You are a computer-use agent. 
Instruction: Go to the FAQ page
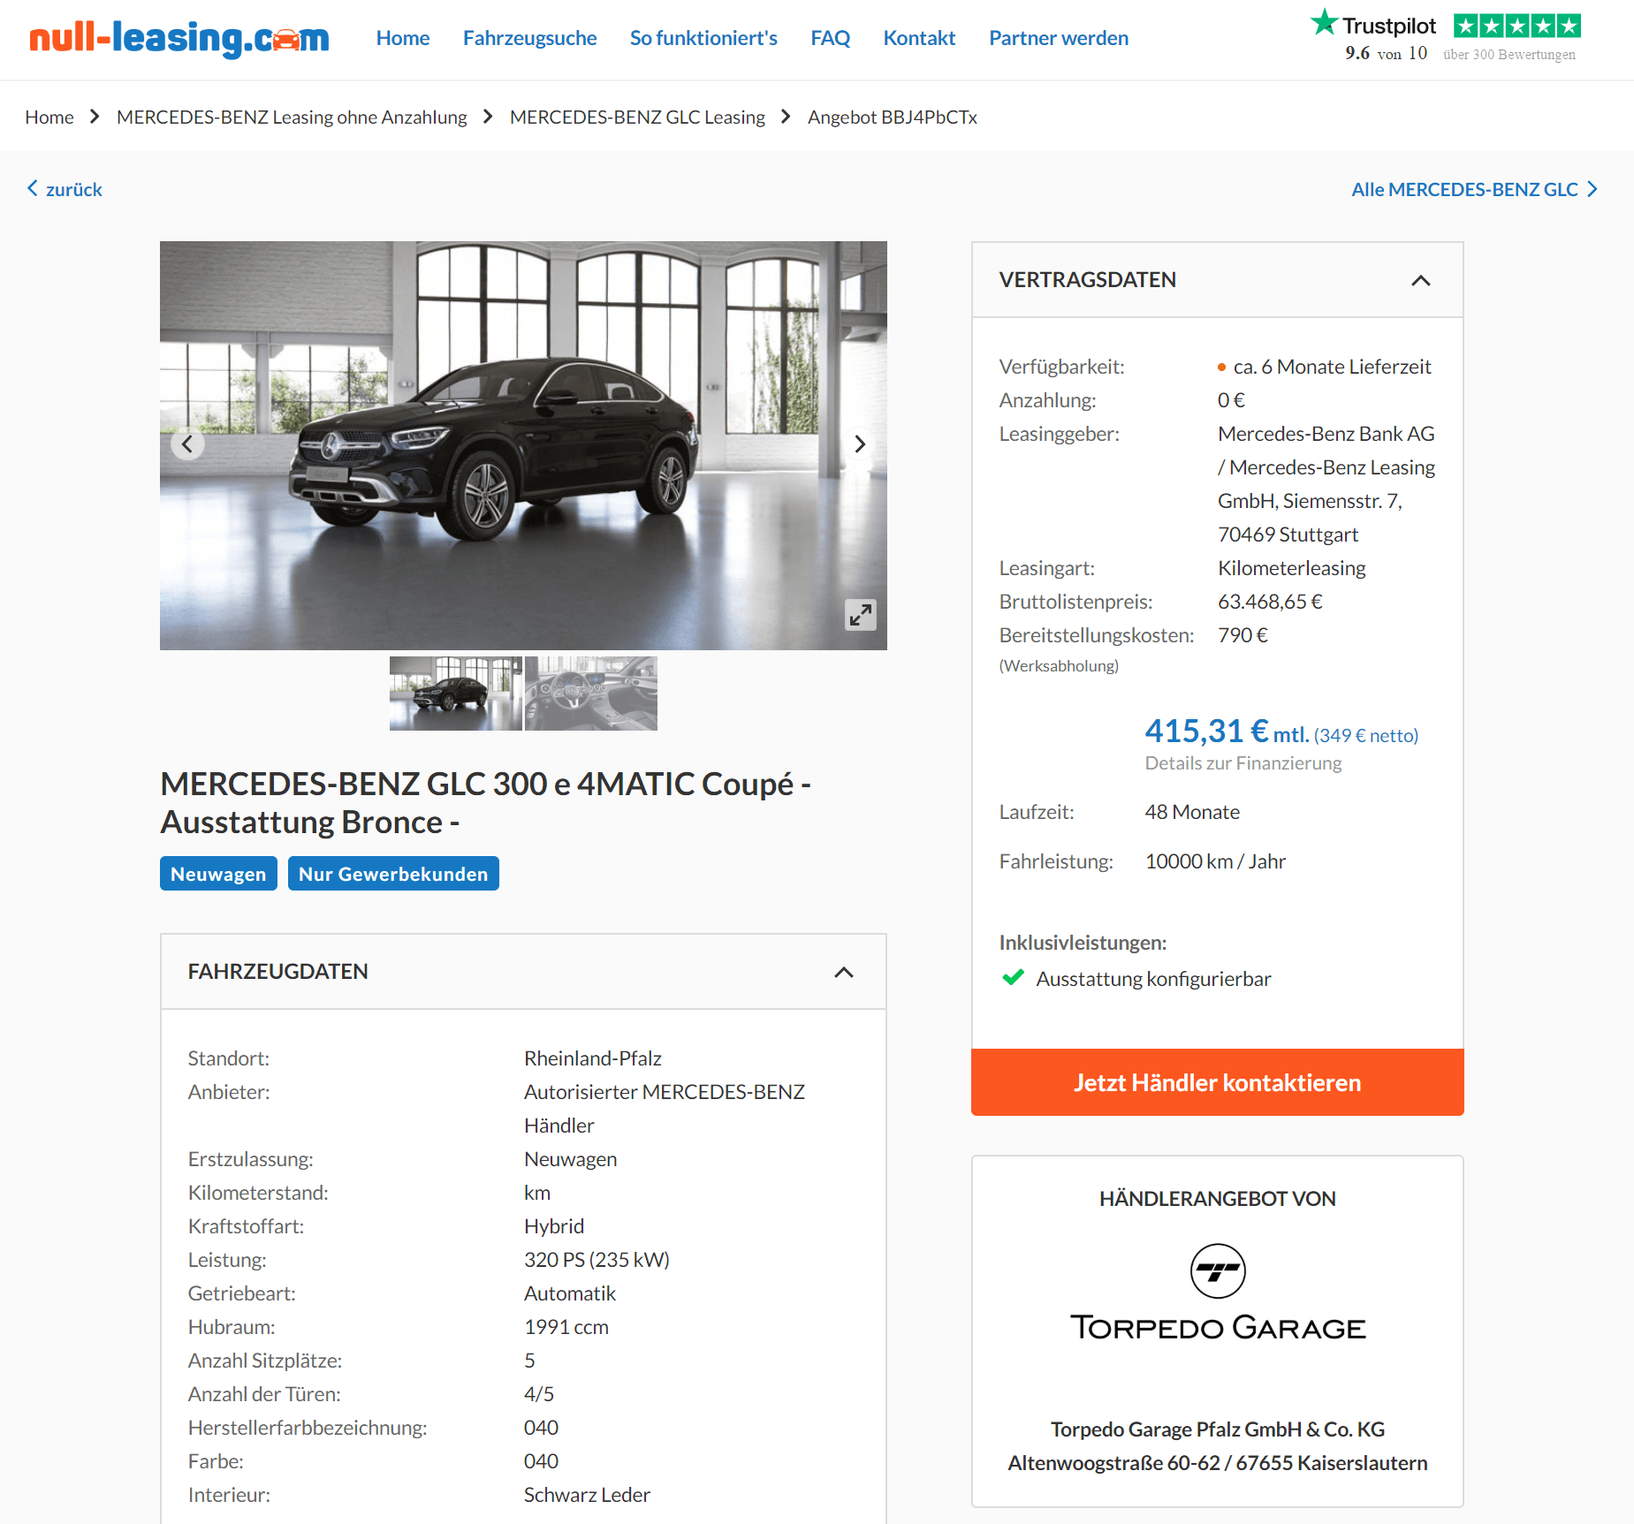[830, 38]
